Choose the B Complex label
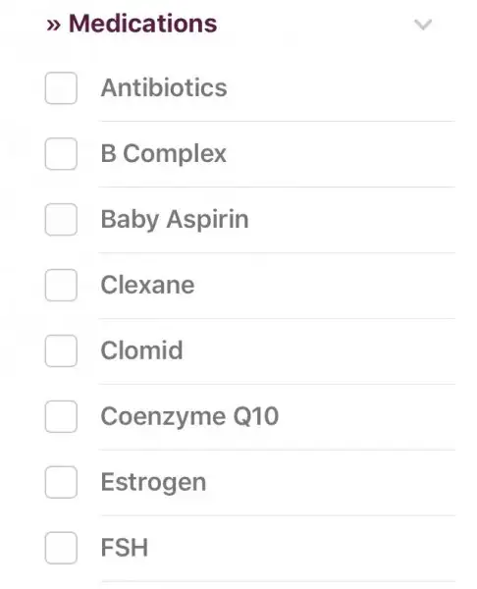The width and height of the screenshot is (477, 589). tap(163, 154)
